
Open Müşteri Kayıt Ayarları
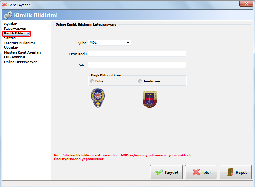click(x=22, y=52)
